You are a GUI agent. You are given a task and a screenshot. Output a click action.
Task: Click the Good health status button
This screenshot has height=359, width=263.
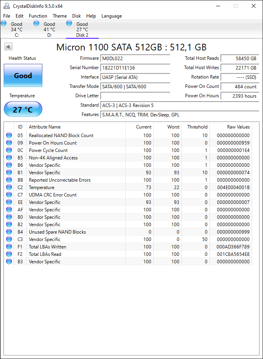23,75
